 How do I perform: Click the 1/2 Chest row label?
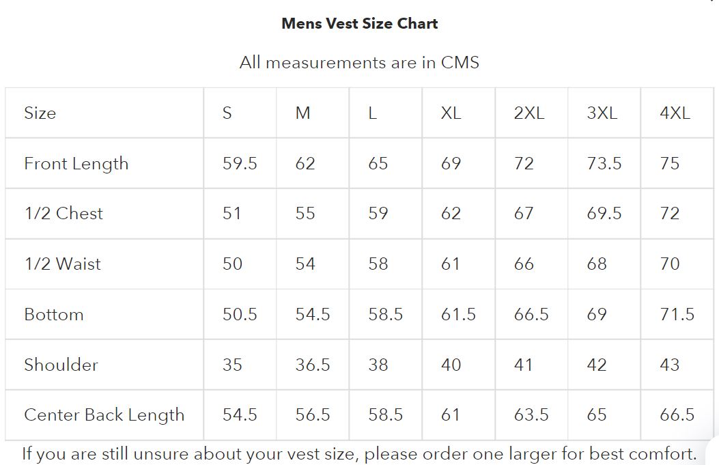coord(64,214)
